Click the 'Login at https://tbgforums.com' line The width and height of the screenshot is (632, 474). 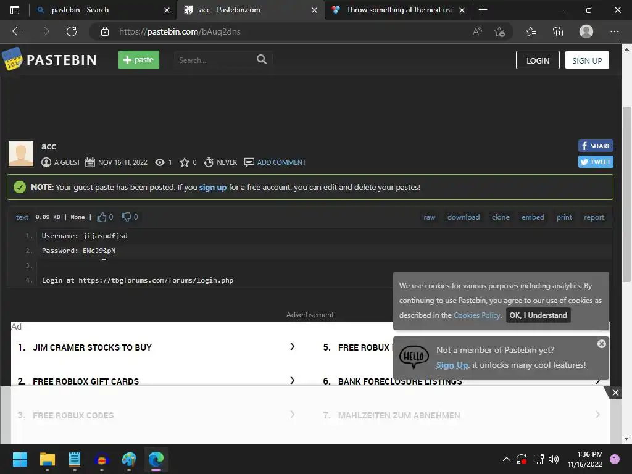[138, 280]
